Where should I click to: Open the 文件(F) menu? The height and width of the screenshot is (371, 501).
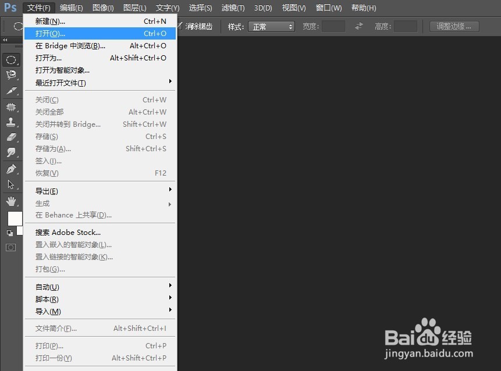pos(39,8)
